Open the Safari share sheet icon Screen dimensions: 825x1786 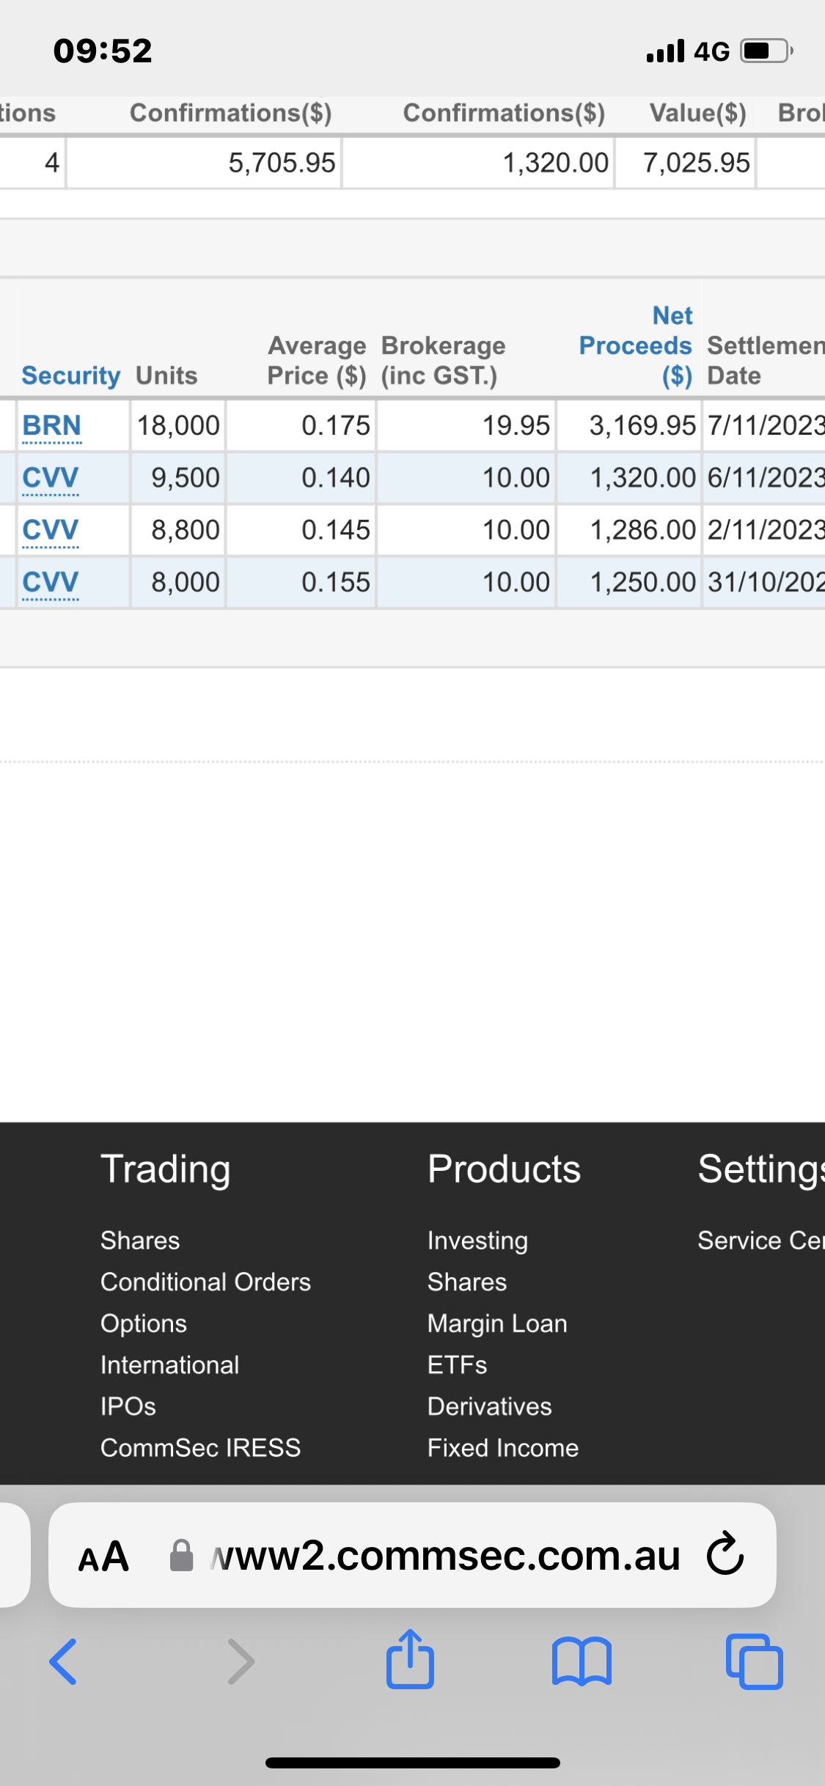pyautogui.click(x=411, y=1658)
